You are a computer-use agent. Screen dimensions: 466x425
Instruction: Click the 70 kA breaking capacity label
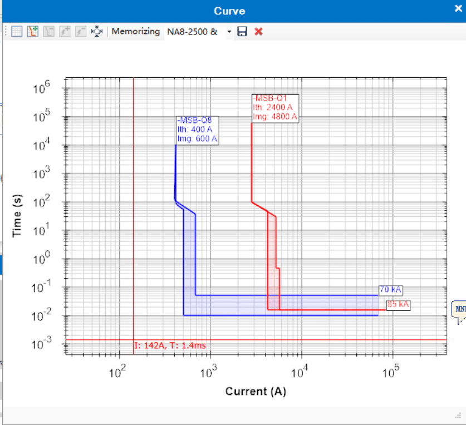(390, 290)
